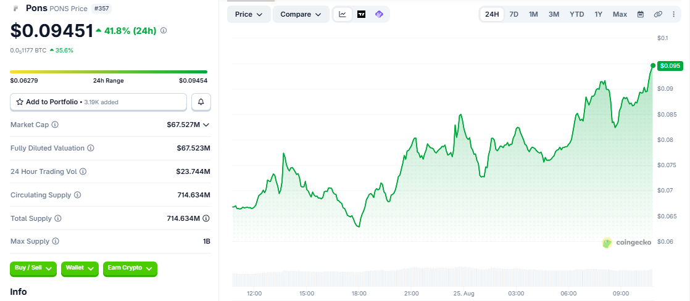Click info icon beside 714.634M total supply value

(206, 218)
